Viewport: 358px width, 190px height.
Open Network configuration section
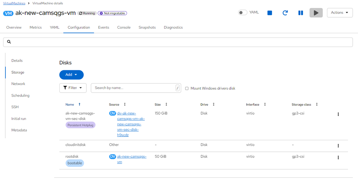18,84
